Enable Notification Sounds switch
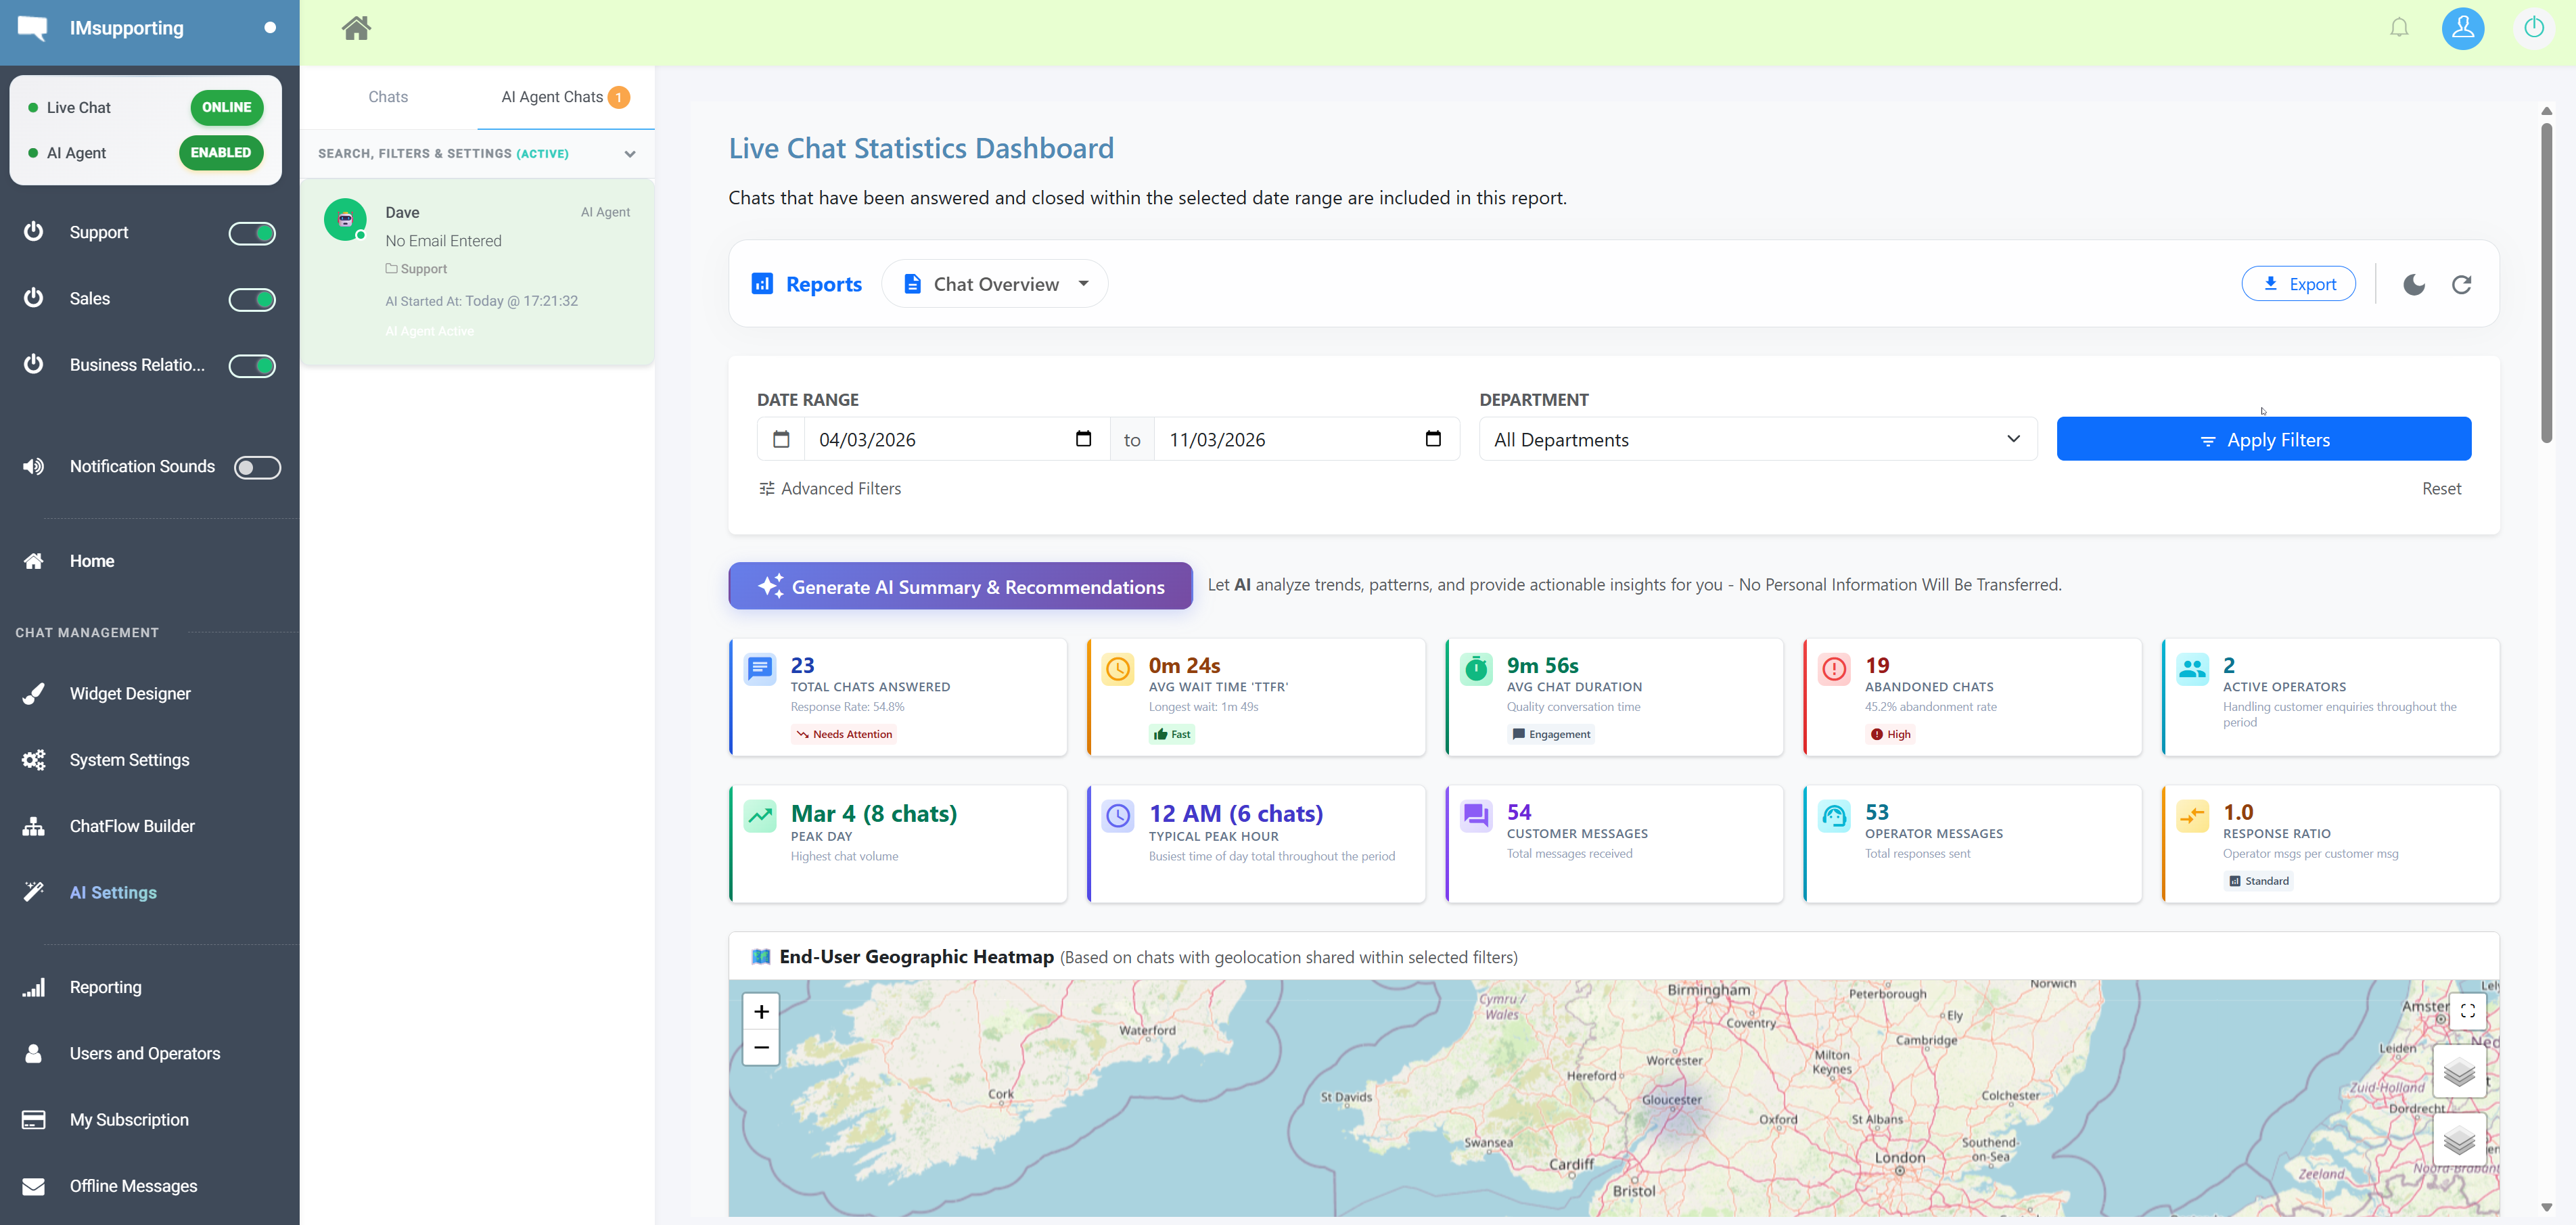 pos(257,467)
